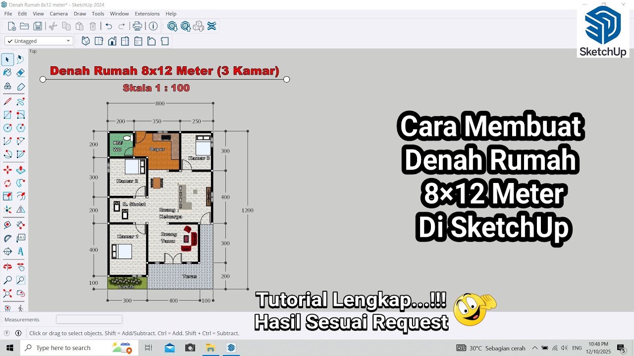The image size is (634, 356).
Task: Select the Push/Pull tool
Action: (20, 170)
